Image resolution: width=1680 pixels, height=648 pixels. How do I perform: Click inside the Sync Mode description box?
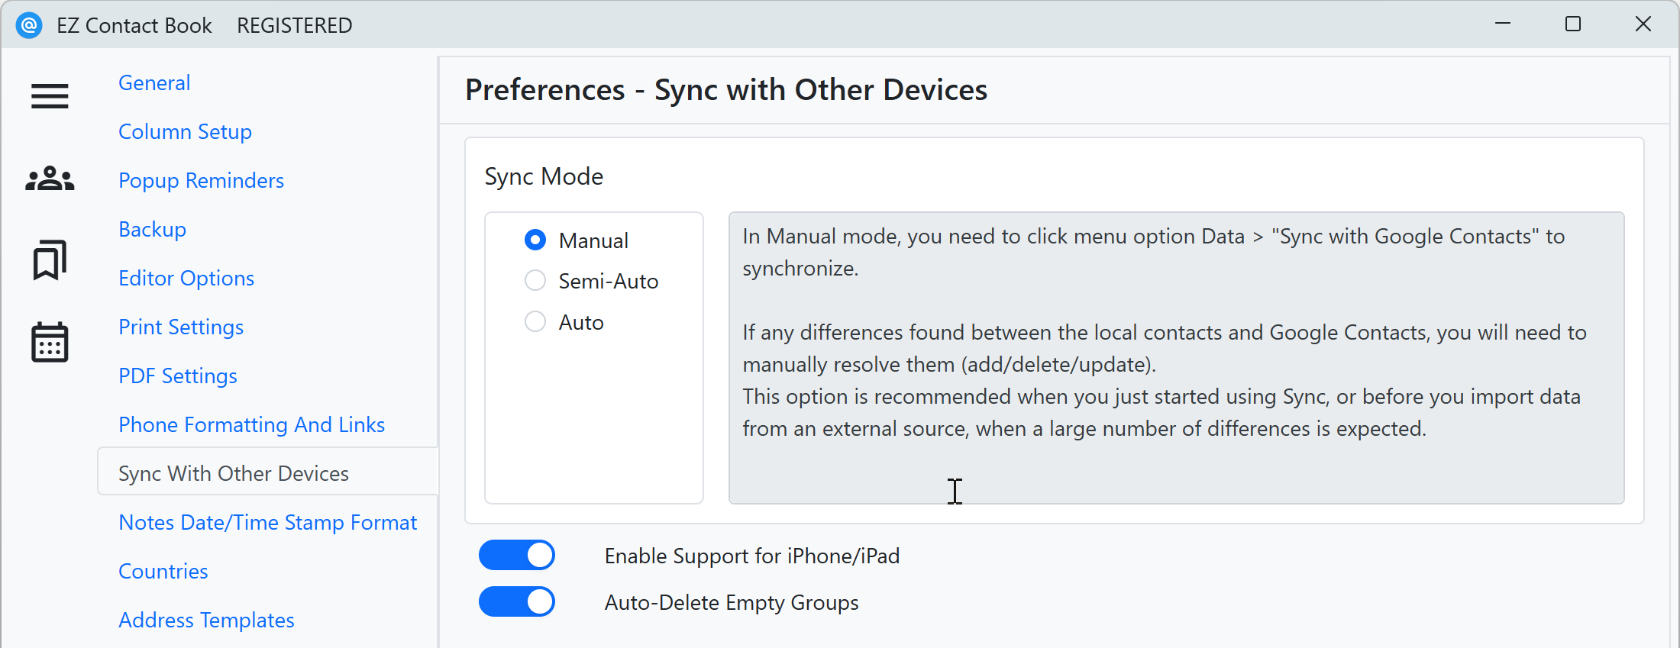[x=1176, y=359]
